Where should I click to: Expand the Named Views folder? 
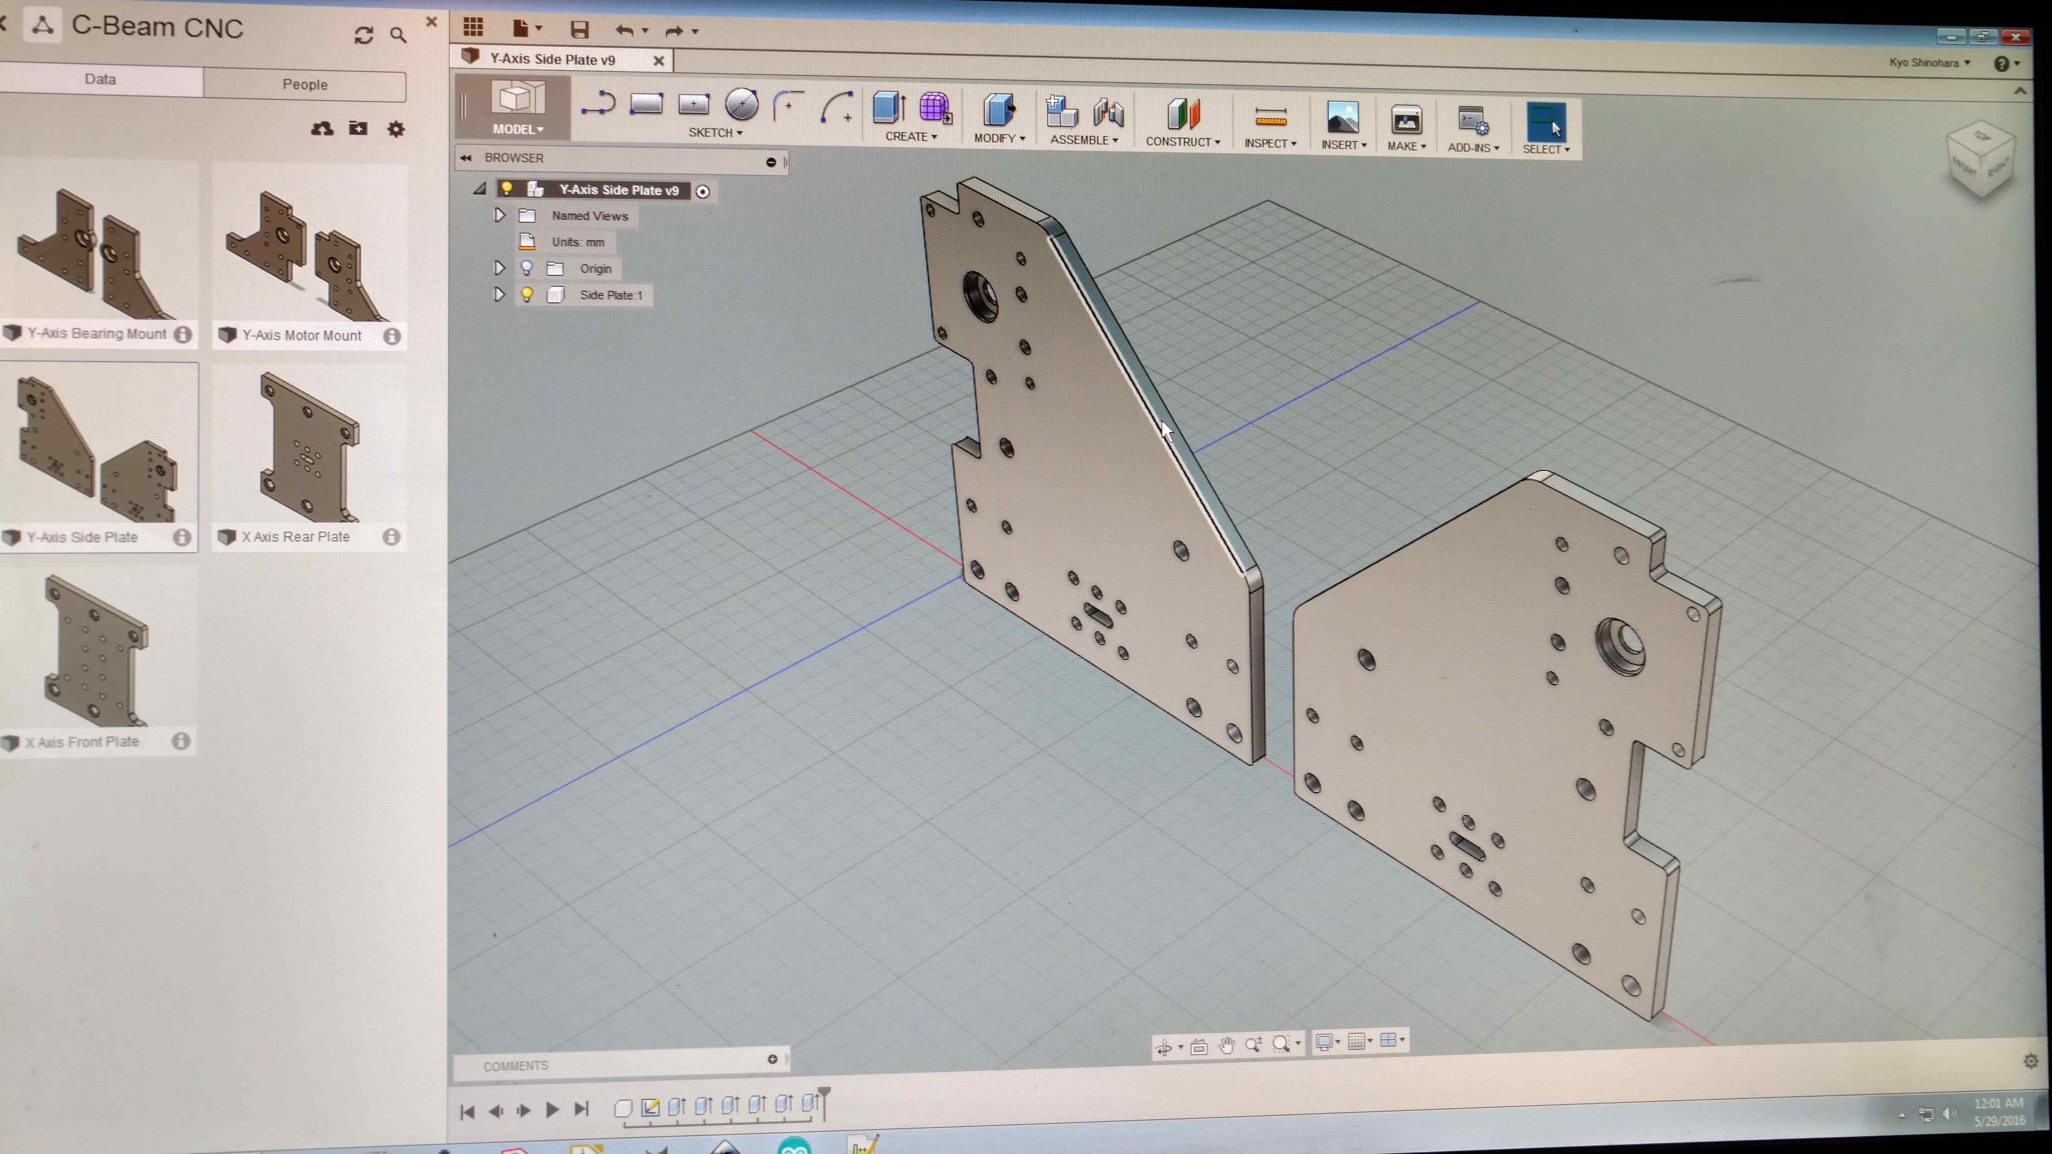[x=500, y=215]
